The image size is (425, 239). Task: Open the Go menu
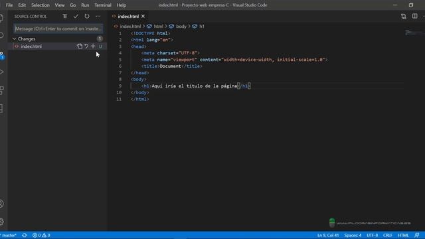[x=72, y=5]
